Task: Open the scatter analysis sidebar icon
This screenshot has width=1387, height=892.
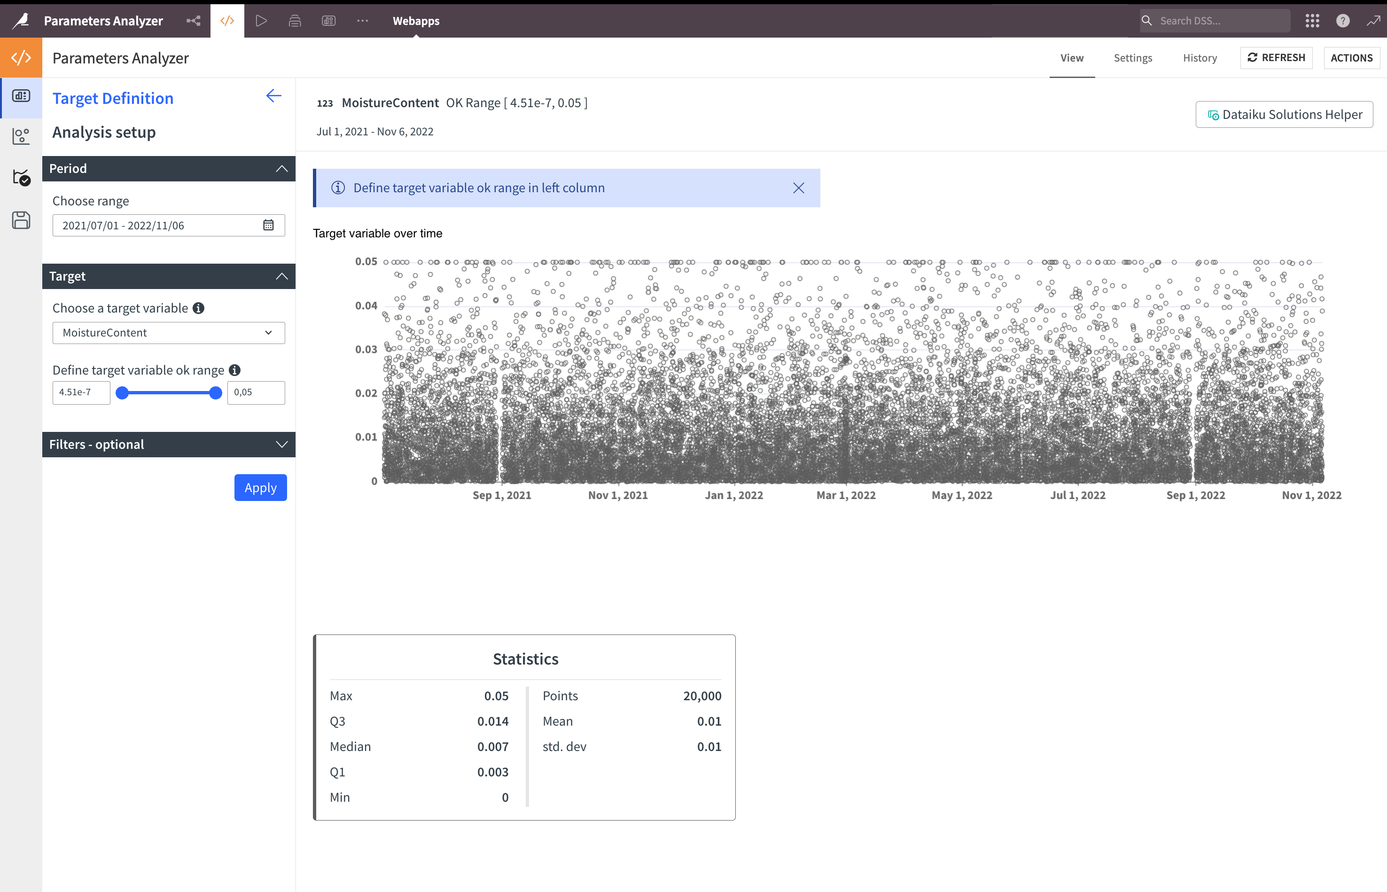Action: click(x=21, y=137)
